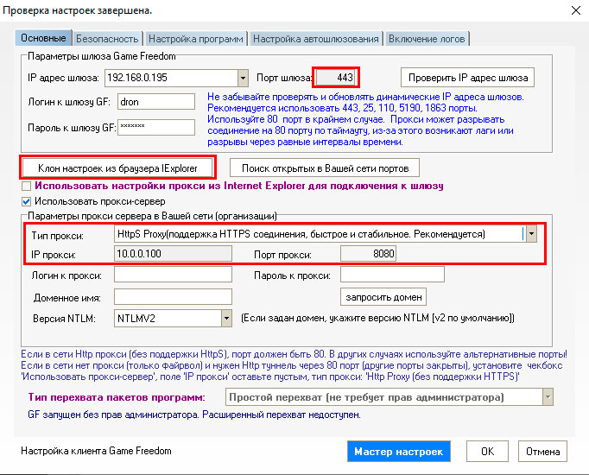This screenshot has height=475, width=589.
Task: Focus the Логин к шлюзу GF field
Action: (x=156, y=102)
